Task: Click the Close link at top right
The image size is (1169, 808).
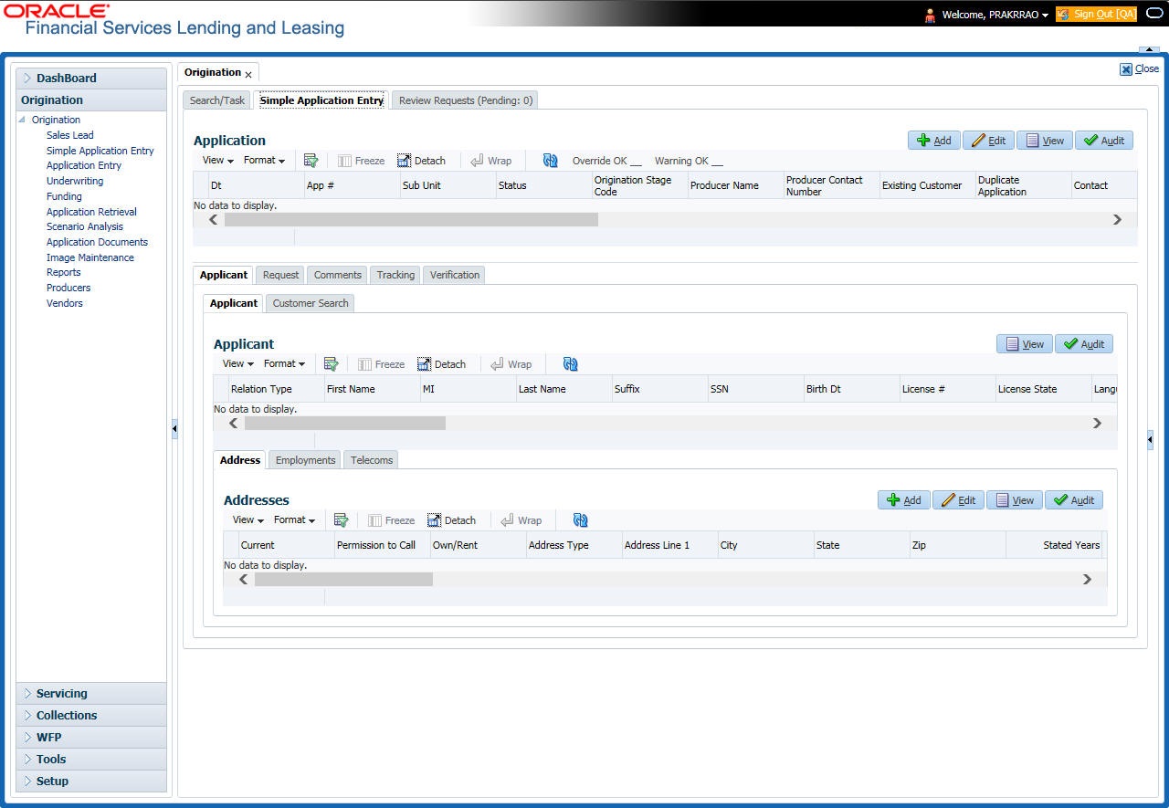Action: click(x=1140, y=68)
